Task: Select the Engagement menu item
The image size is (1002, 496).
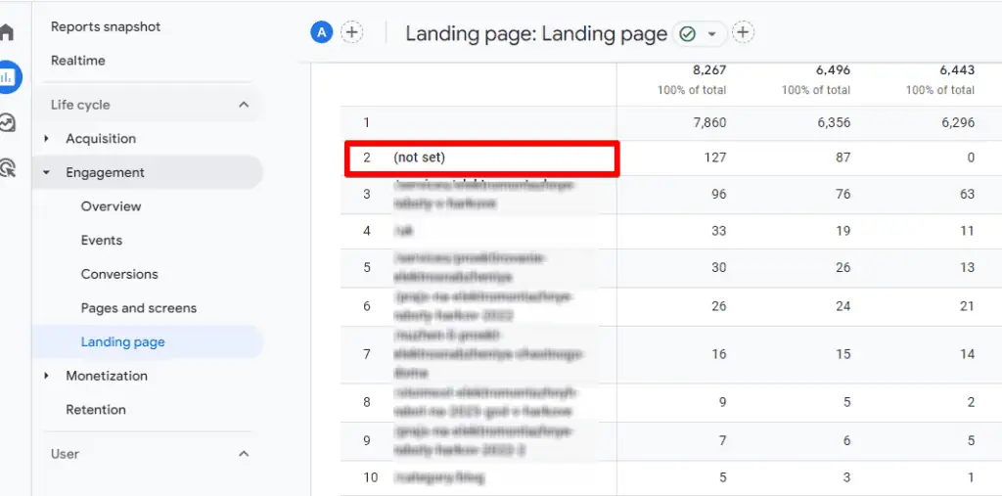Action: click(106, 172)
